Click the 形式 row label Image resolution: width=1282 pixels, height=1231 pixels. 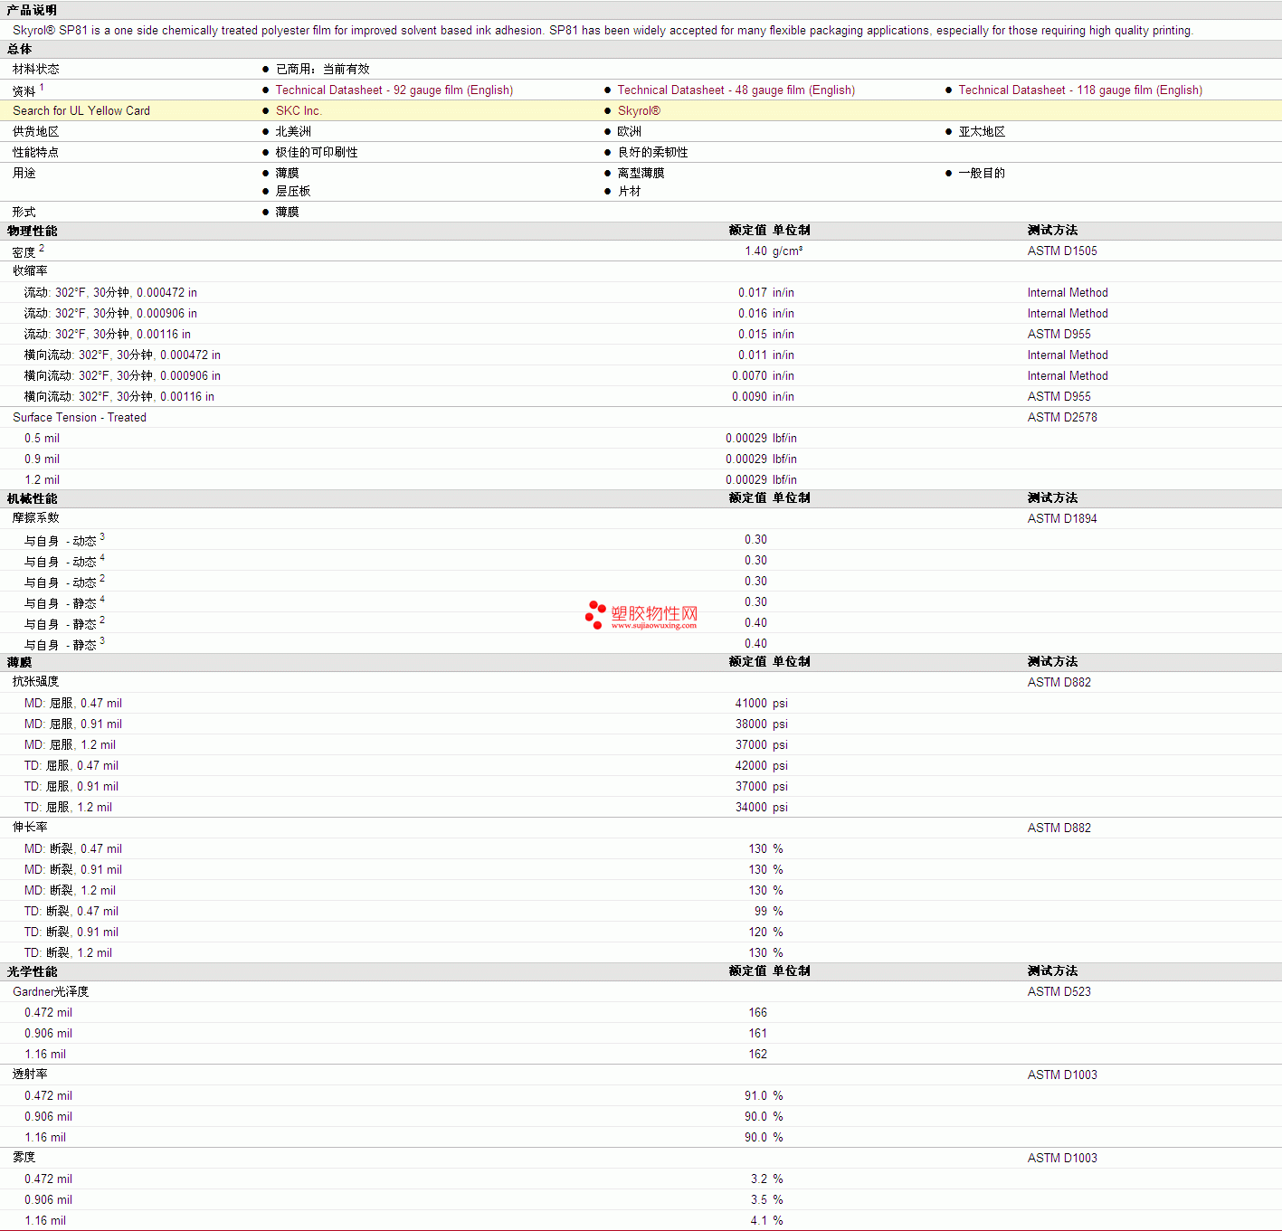click(x=24, y=212)
